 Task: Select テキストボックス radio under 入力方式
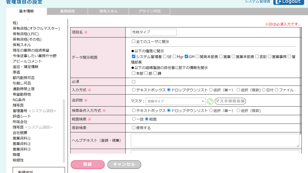point(134,90)
